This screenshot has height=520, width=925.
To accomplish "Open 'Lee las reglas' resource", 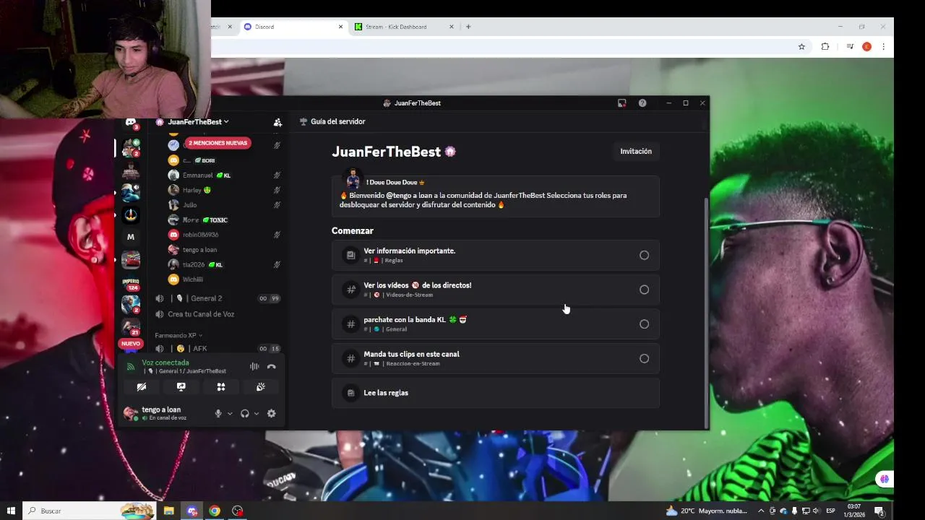I will click(x=495, y=393).
